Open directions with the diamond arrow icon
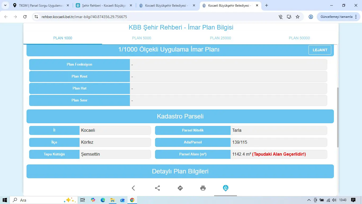This screenshot has height=204, width=362. (180, 188)
